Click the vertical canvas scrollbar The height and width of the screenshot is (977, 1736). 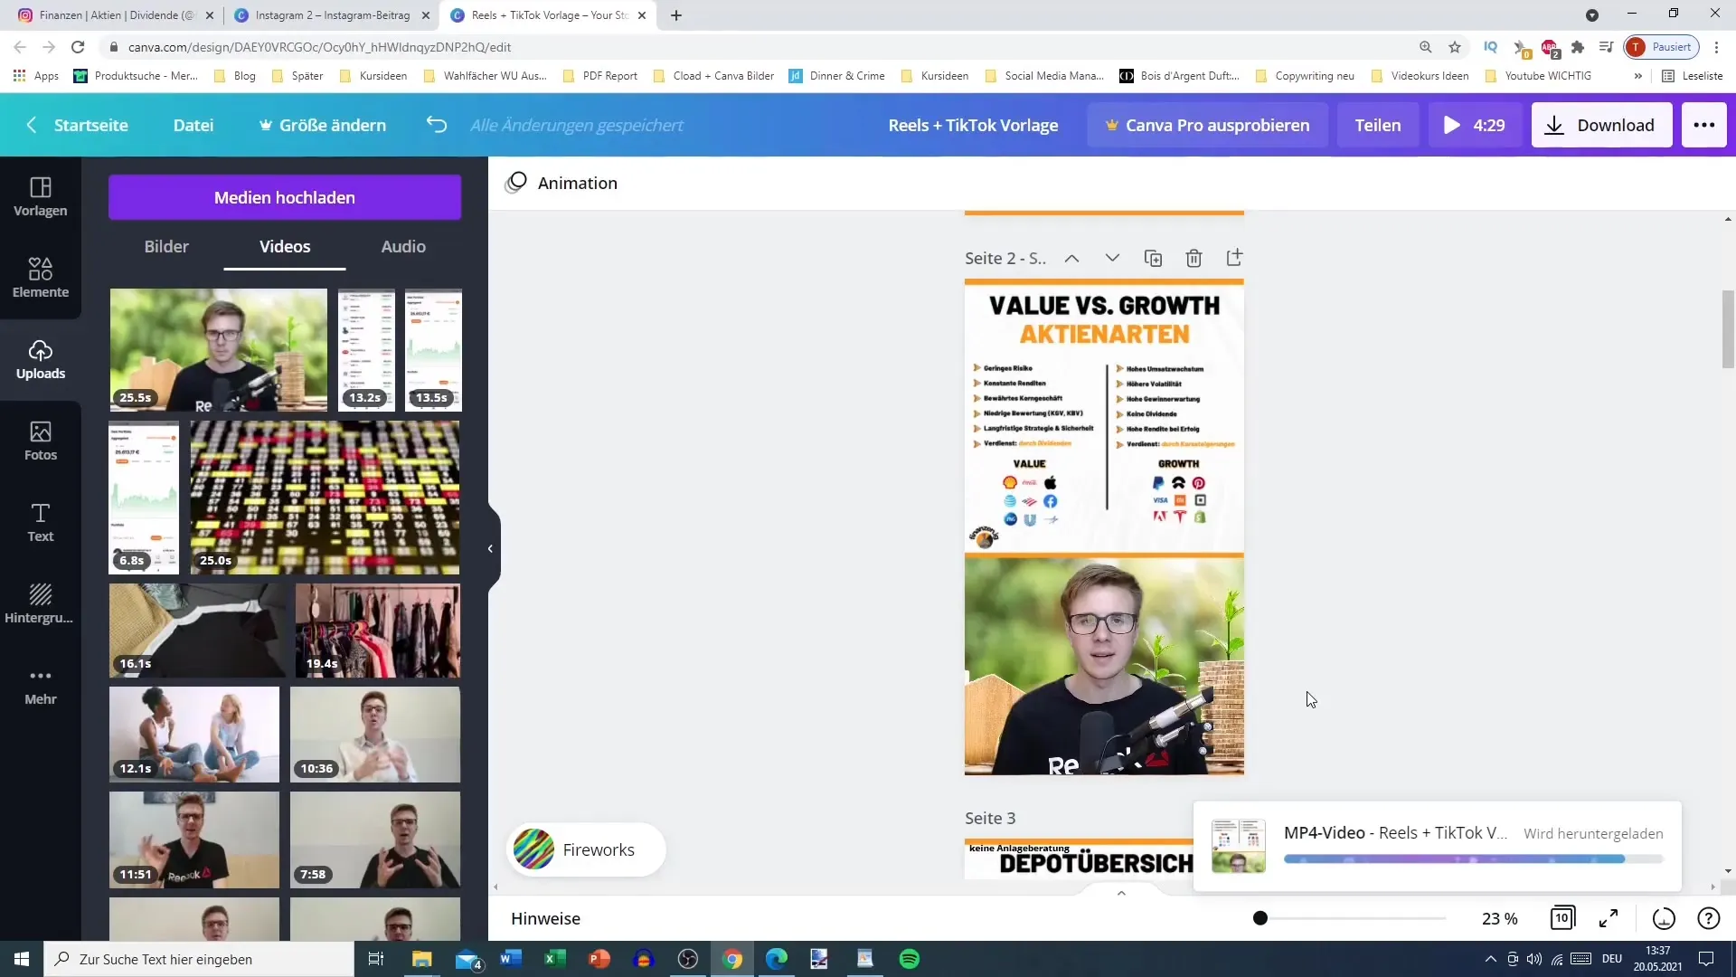[x=1728, y=329]
